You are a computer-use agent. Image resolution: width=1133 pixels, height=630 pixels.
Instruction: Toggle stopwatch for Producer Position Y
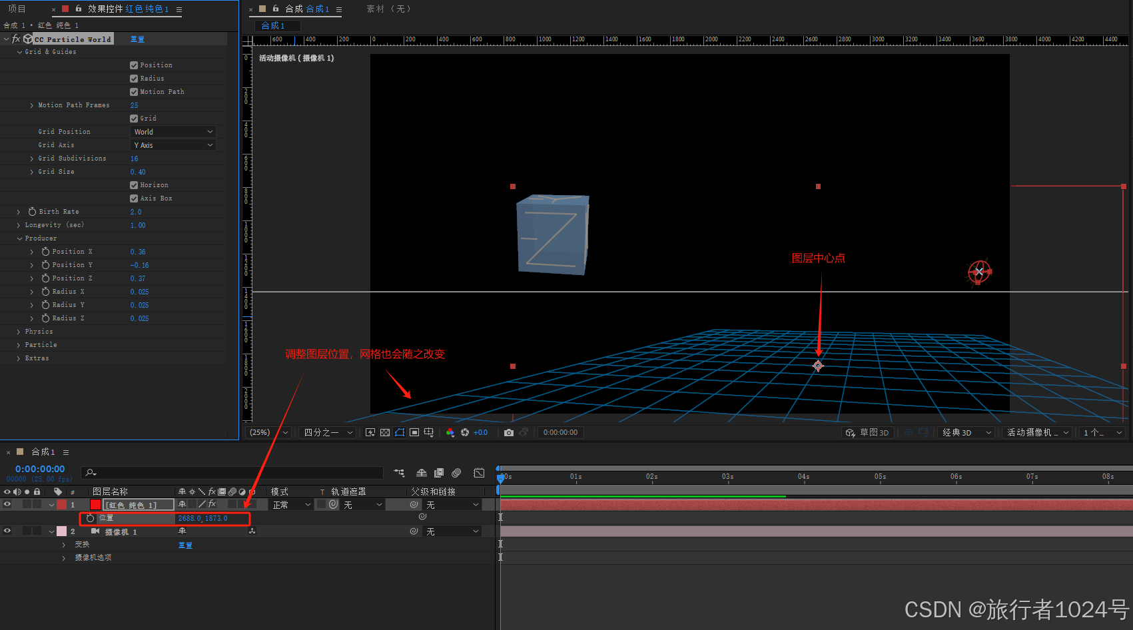click(45, 265)
